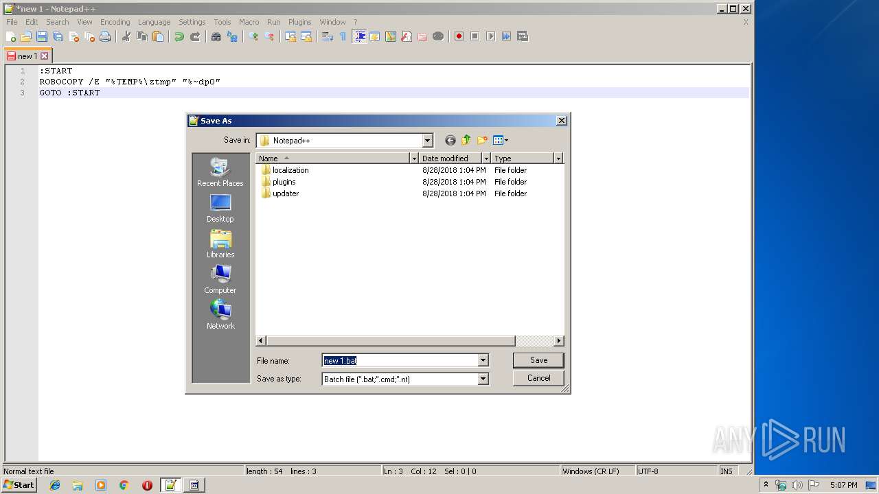Image resolution: width=879 pixels, height=494 pixels.
Task: Open Date modified column dropdown arrow
Action: pyautogui.click(x=486, y=158)
